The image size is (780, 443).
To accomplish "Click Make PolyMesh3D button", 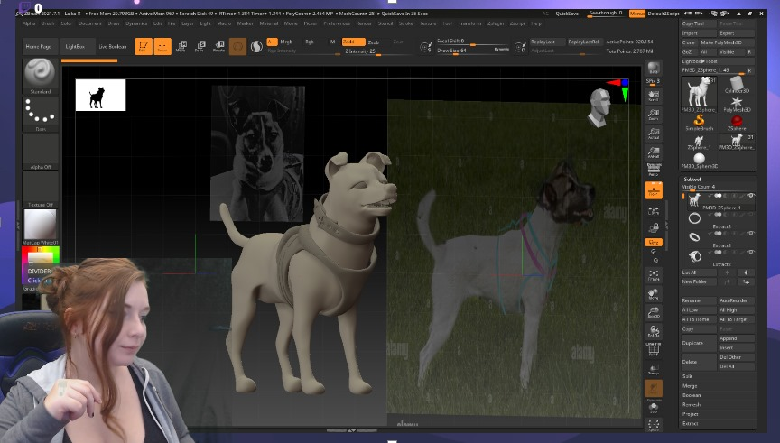I will 726,42.
